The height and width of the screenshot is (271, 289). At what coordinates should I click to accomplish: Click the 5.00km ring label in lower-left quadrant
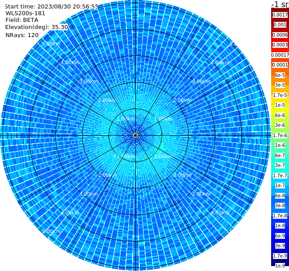click(x=51, y=231)
